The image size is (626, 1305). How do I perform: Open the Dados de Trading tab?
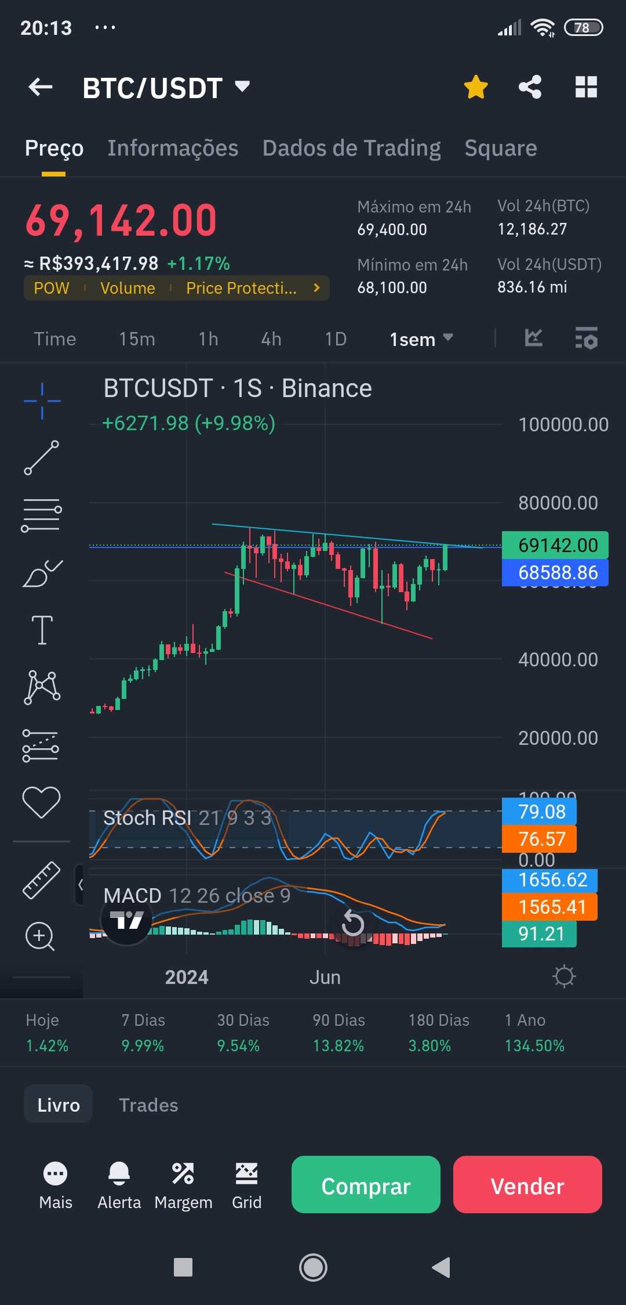click(x=351, y=148)
